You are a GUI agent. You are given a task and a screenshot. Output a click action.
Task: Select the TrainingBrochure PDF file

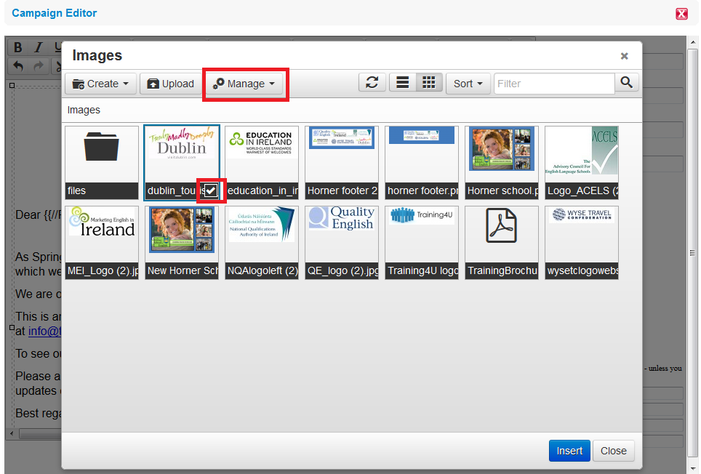(x=502, y=243)
